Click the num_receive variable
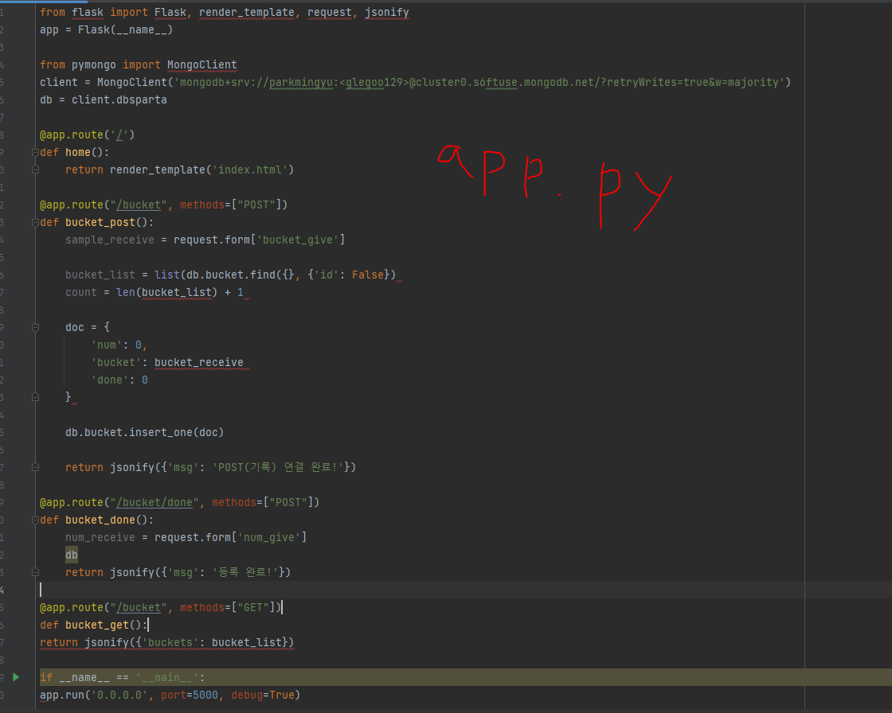Screen dimensions: 892x713 click(100, 537)
